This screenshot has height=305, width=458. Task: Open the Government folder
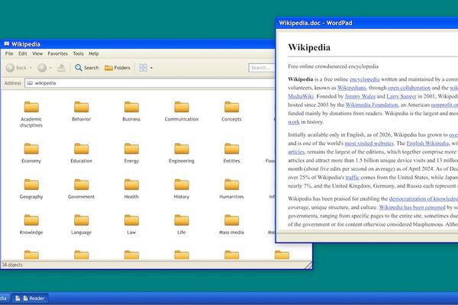coord(81,188)
